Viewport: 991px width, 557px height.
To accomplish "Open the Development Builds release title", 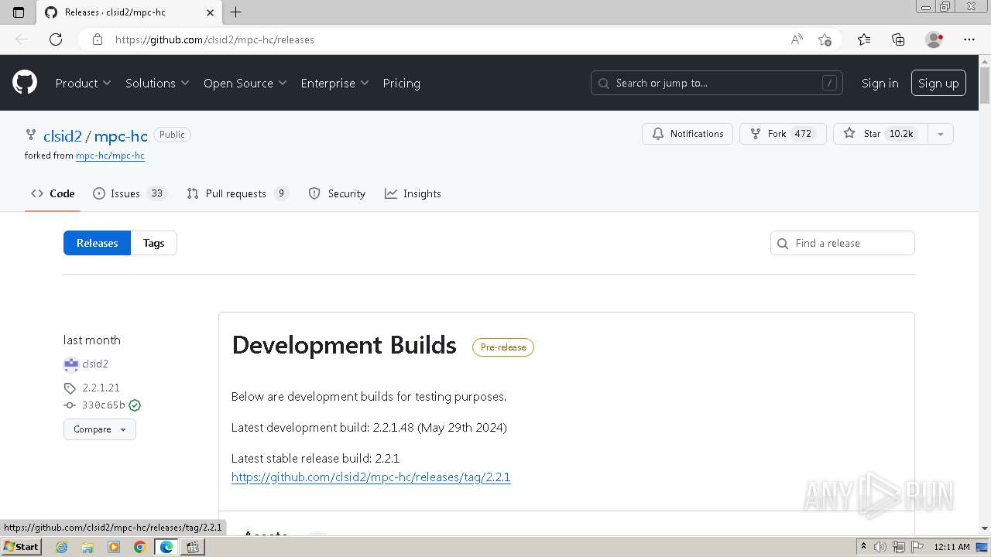I will pos(345,345).
